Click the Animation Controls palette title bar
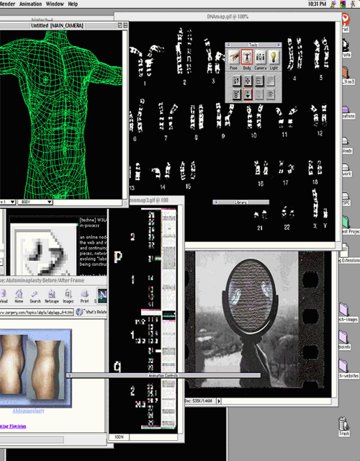360x461 pixels. 163,375
